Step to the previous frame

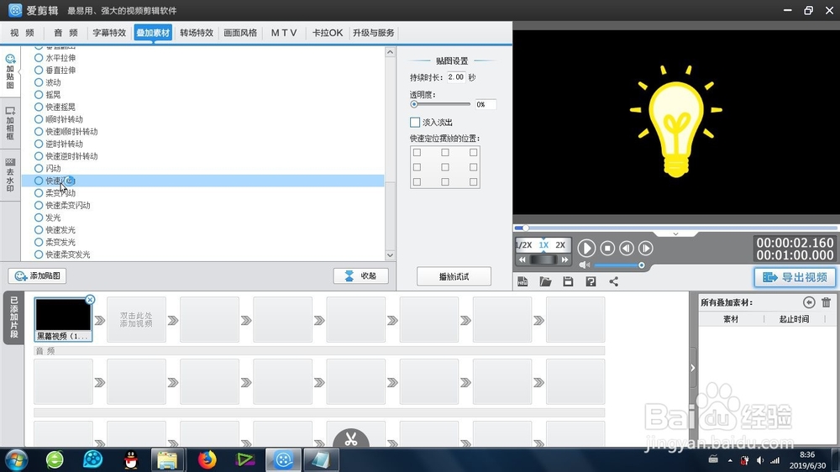click(627, 248)
